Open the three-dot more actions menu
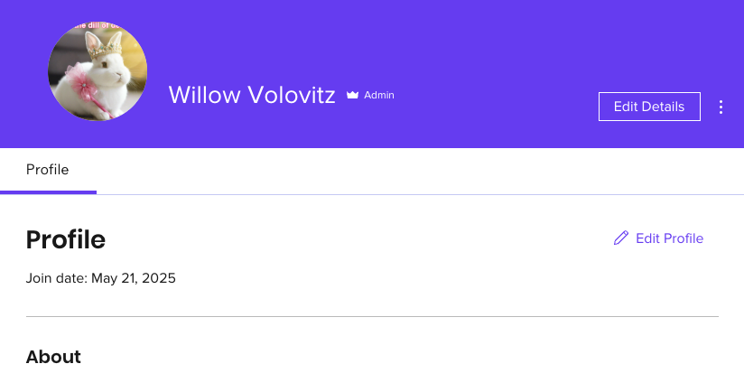This screenshot has width=744, height=392. tap(721, 107)
